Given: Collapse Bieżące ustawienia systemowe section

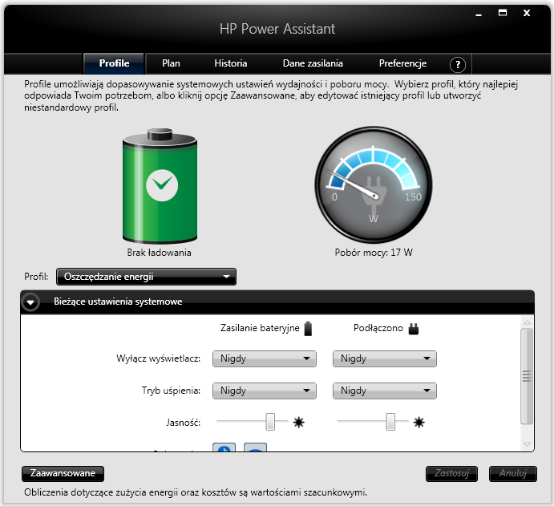Looking at the screenshot, I should pyautogui.click(x=30, y=302).
